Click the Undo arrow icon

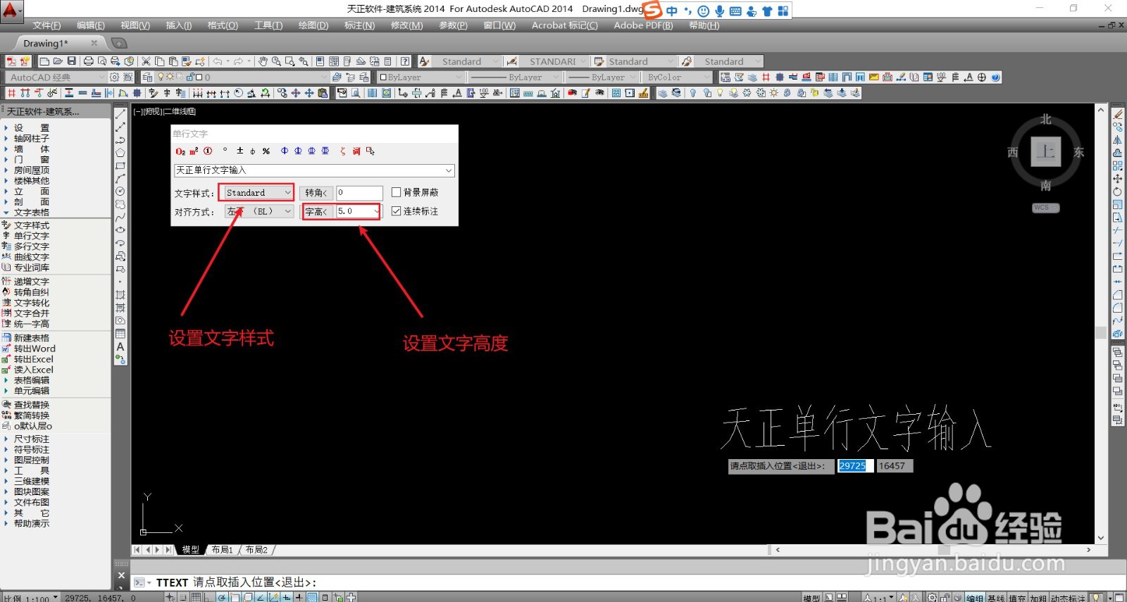click(218, 61)
